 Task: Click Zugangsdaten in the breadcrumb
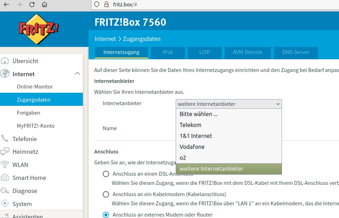(142, 39)
